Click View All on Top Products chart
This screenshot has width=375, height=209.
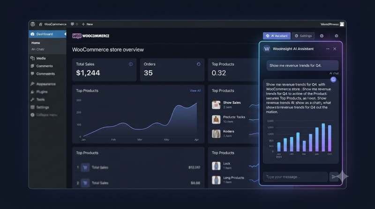point(195,91)
